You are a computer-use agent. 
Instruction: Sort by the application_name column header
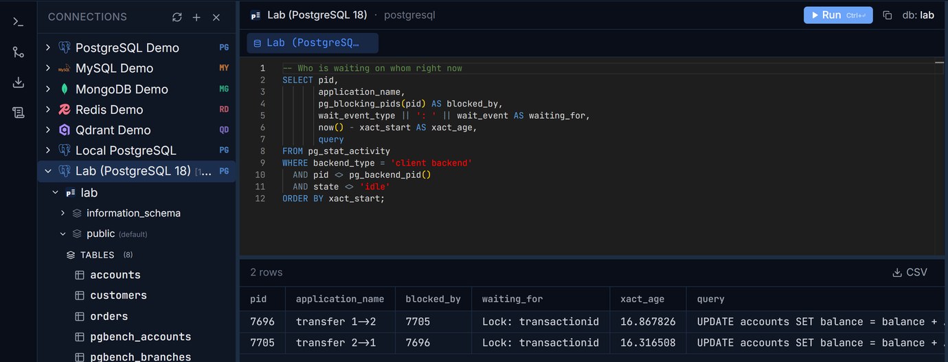[340, 299]
